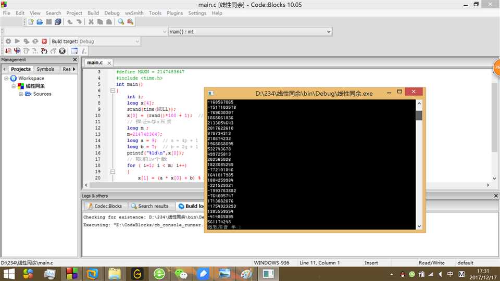Close the Management panel
Screen dimensions: 500x281
click(75, 59)
